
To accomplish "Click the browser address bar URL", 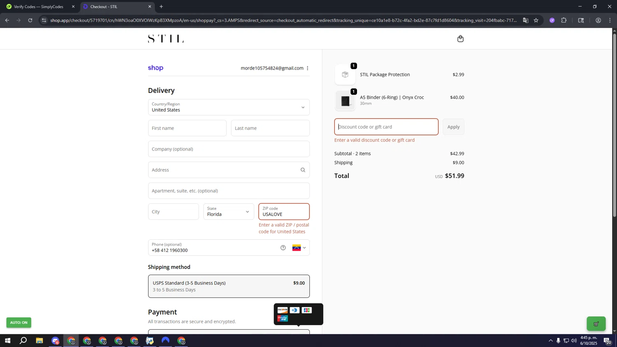I will pyautogui.click(x=283, y=20).
